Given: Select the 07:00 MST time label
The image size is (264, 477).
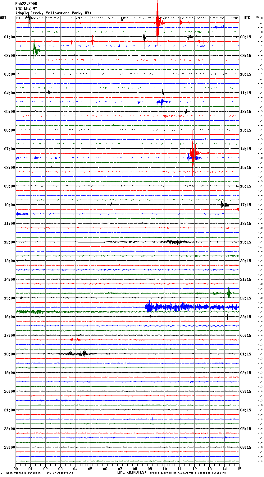Looking at the screenshot, I should (10, 149).
